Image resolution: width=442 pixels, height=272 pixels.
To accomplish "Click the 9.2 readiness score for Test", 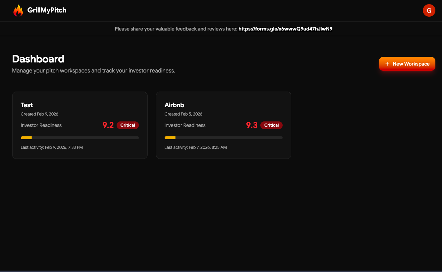I will click(108, 125).
